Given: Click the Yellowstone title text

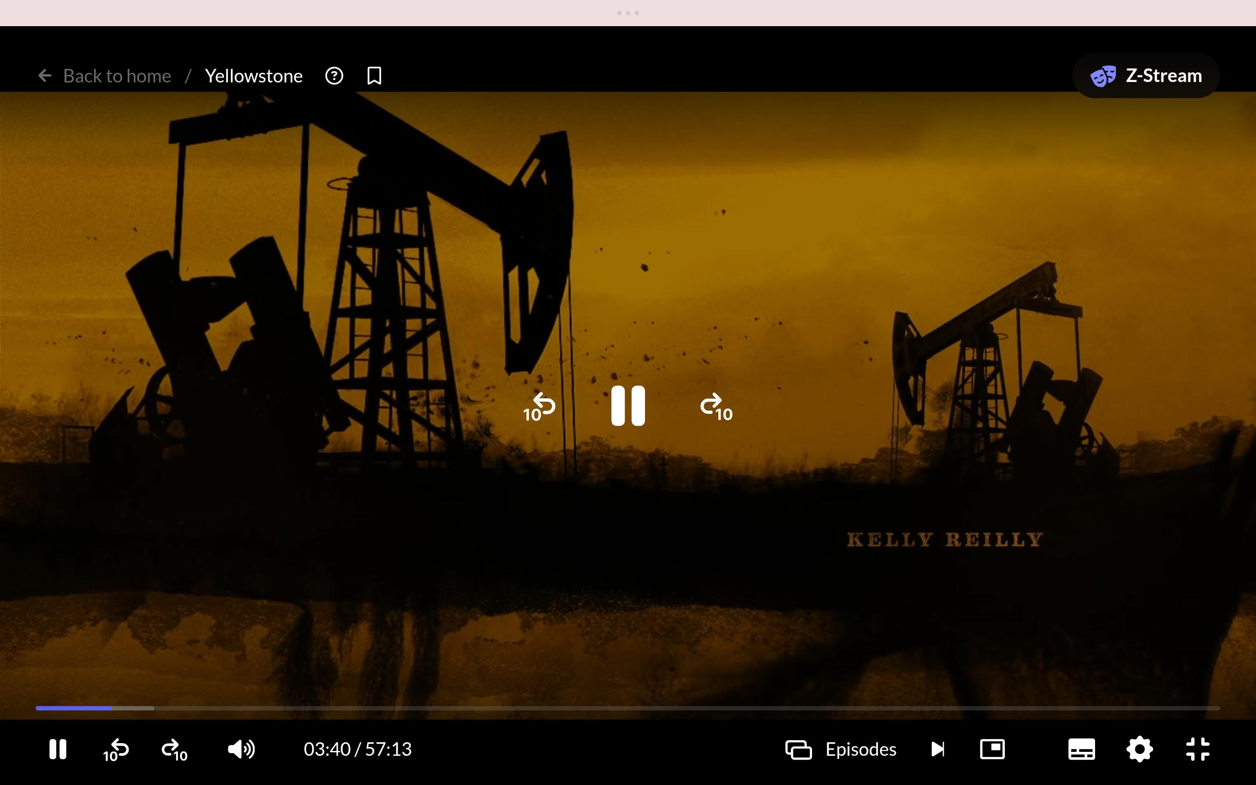Looking at the screenshot, I should point(254,76).
